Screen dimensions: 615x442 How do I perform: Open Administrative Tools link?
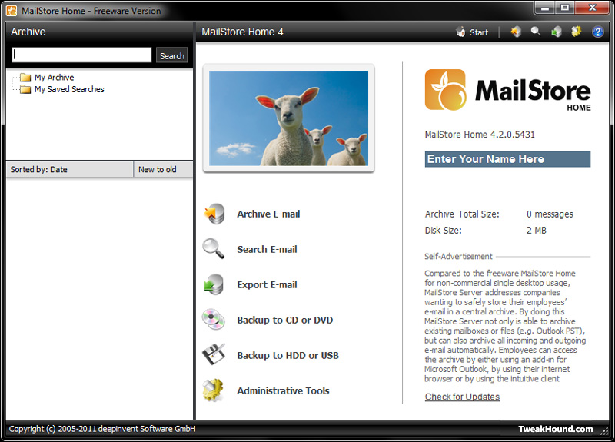tap(283, 390)
